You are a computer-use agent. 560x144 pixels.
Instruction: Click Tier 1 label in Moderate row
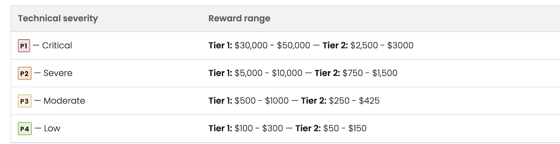pyautogui.click(x=220, y=101)
